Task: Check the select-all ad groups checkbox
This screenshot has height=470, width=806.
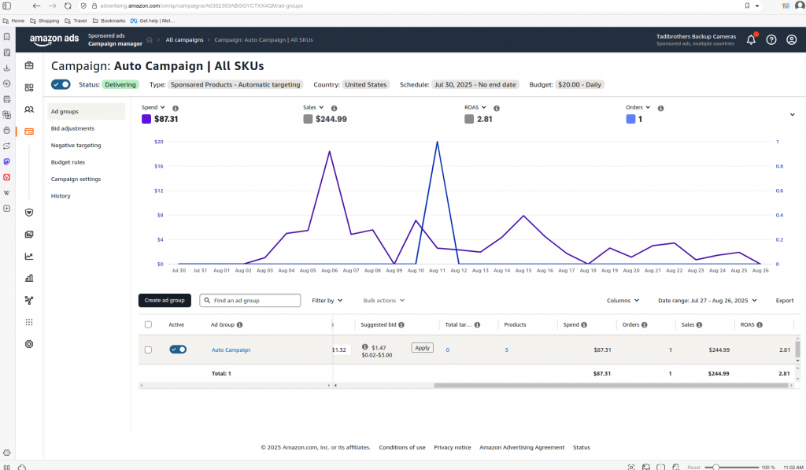Action: 148,324
